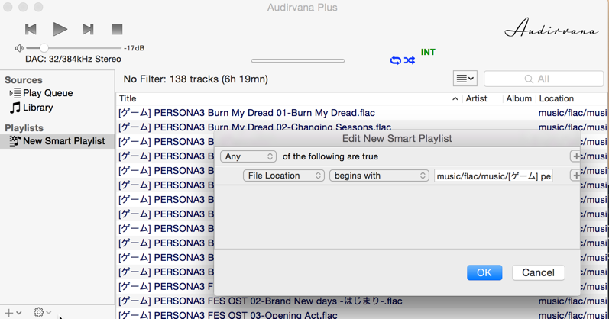Click the track progress bar
Screen dimensions: 609x319
(298, 60)
